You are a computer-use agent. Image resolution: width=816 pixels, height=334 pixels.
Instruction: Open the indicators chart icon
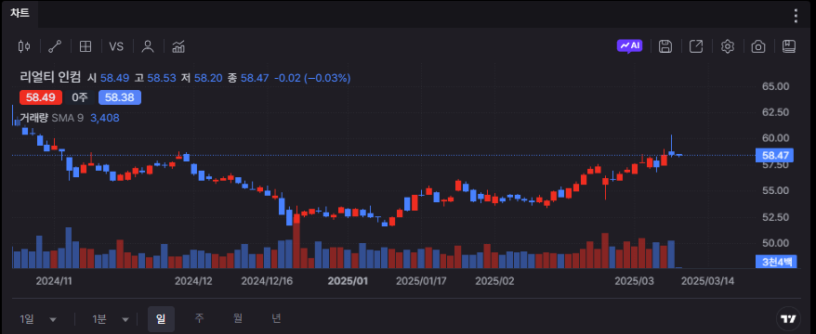tap(178, 46)
